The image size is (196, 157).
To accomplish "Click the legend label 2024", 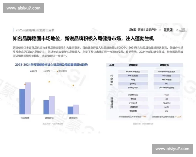I will pos(48,71).
